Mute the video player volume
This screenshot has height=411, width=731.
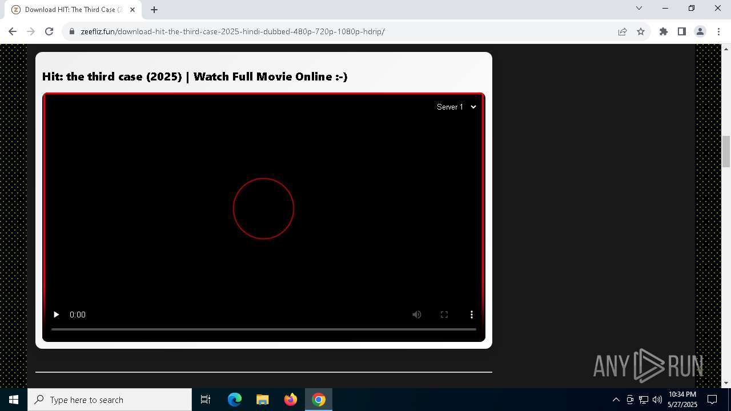tap(417, 315)
